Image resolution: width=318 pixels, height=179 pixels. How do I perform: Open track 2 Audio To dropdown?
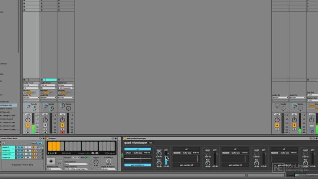[x=48, y=97]
